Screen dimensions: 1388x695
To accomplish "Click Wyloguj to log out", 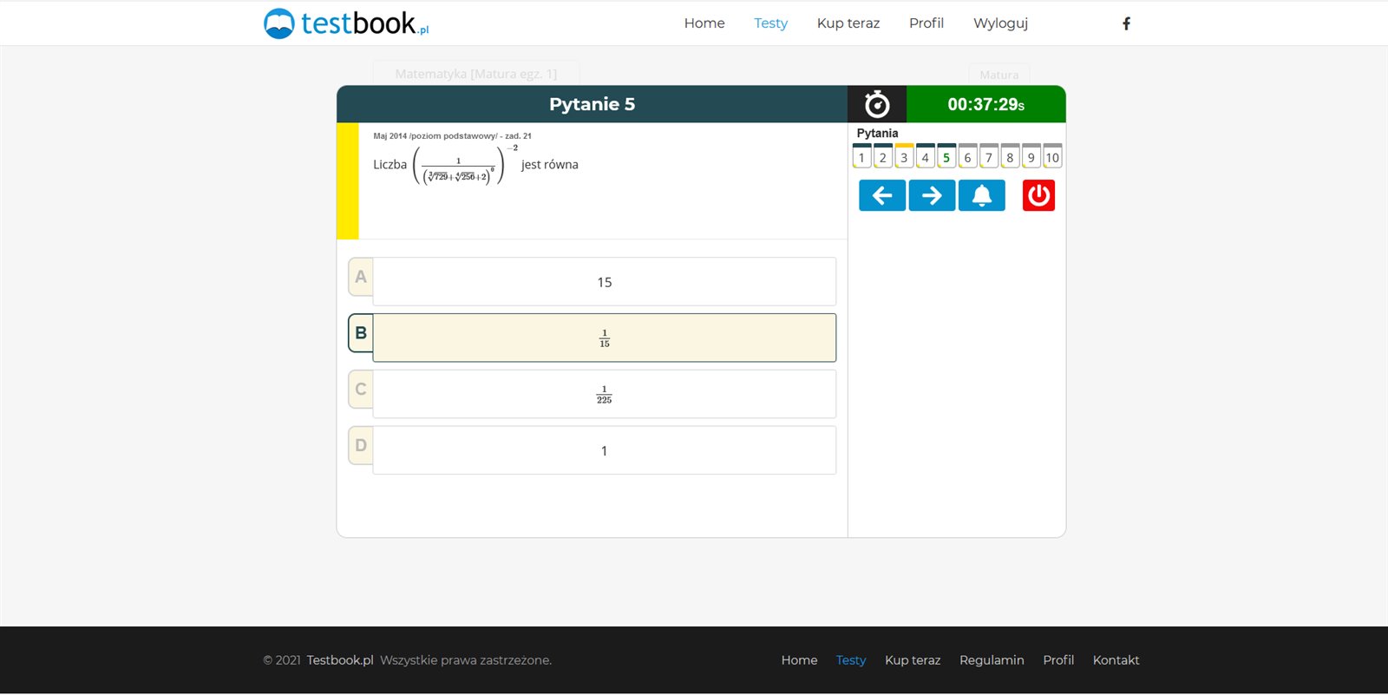I will (x=1000, y=23).
